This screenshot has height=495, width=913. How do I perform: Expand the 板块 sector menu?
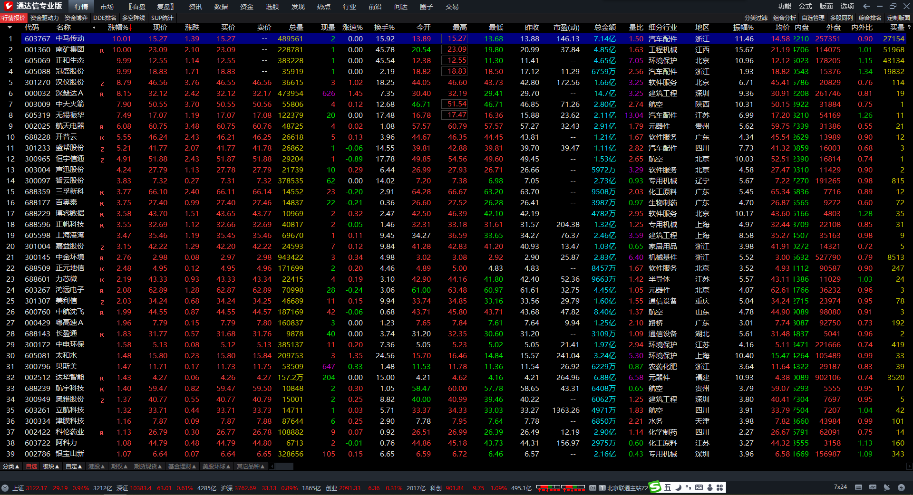pos(51,466)
